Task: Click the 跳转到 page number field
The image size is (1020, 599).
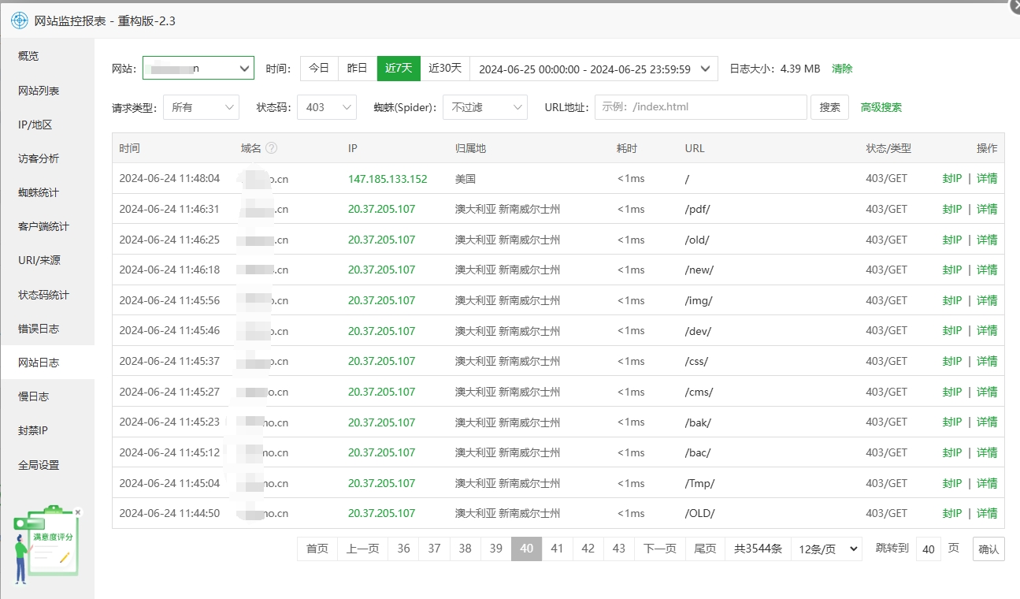Action: pyautogui.click(x=929, y=549)
